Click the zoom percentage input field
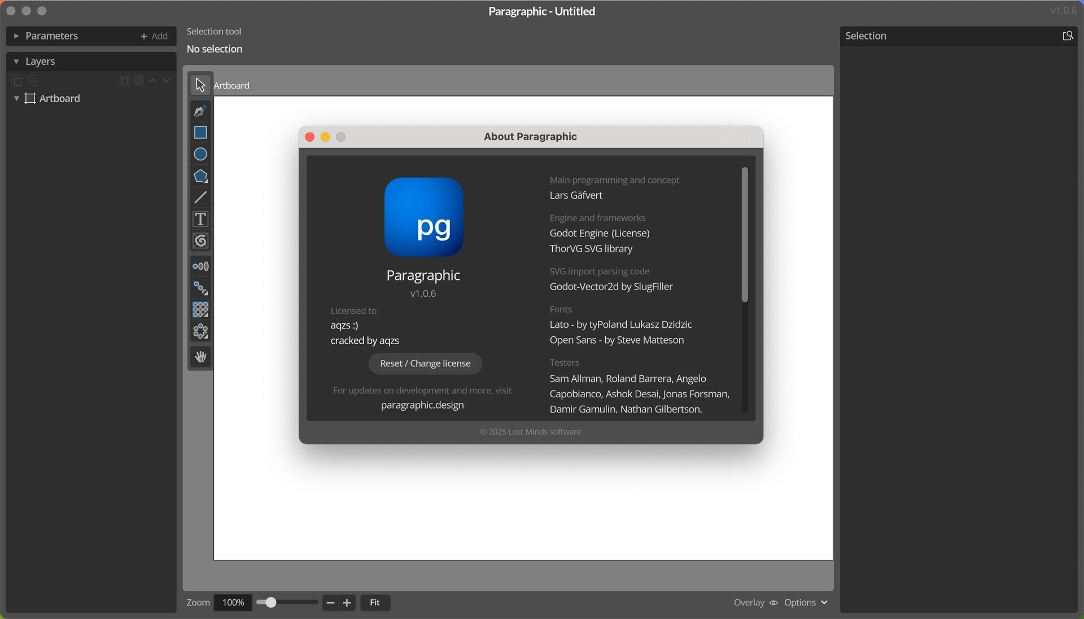This screenshot has height=619, width=1084. 233,603
